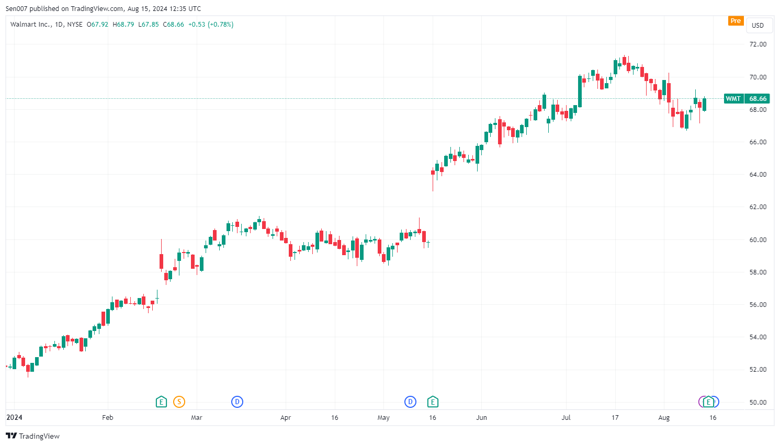This screenshot has height=446, width=780.
Task: Click the change value +0.53 (+0.78%)
Action: 211,24
